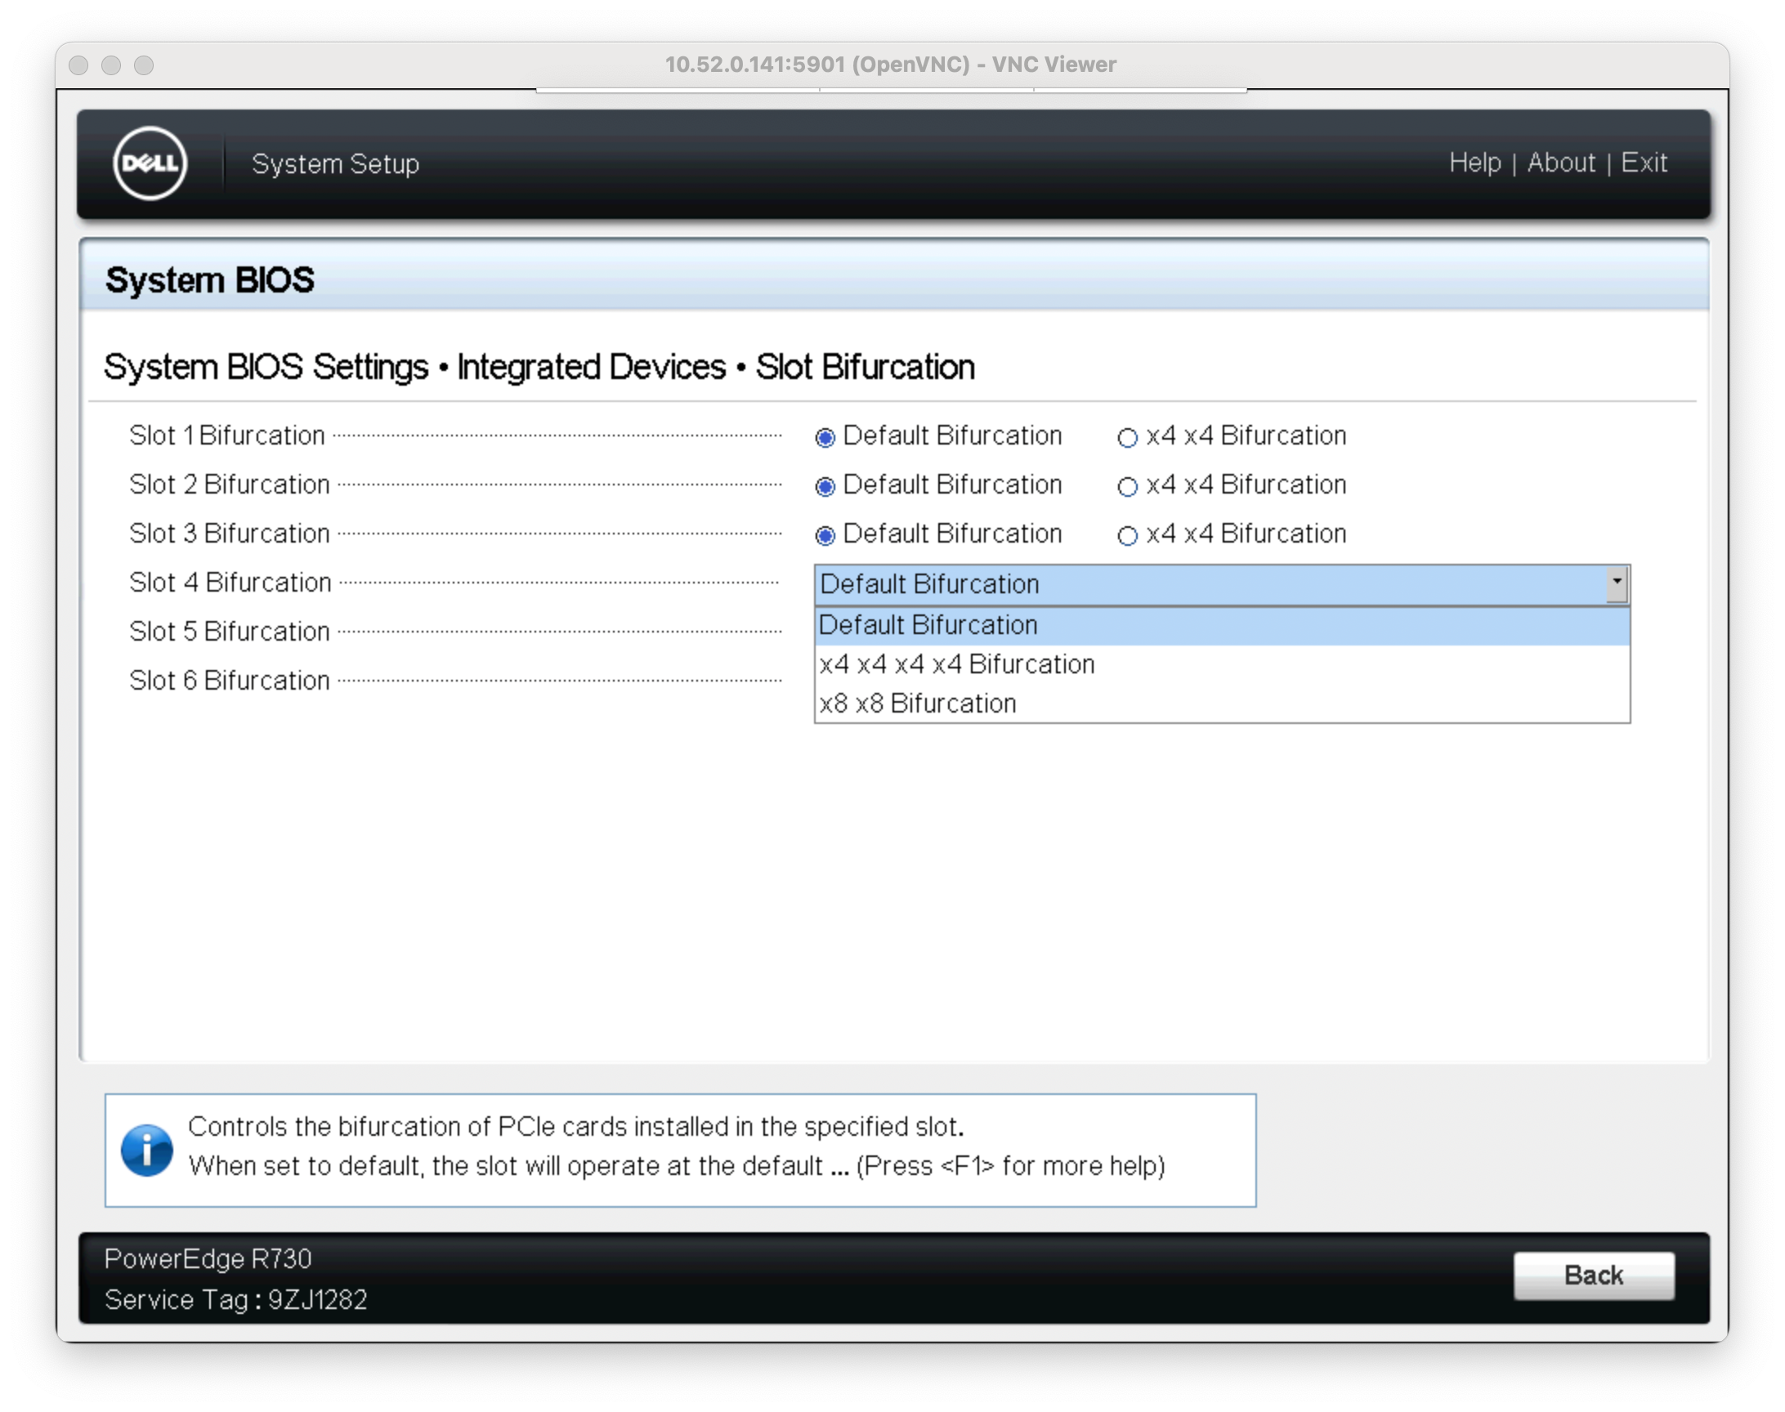Click the Back button
The image size is (1785, 1412).
click(x=1593, y=1275)
